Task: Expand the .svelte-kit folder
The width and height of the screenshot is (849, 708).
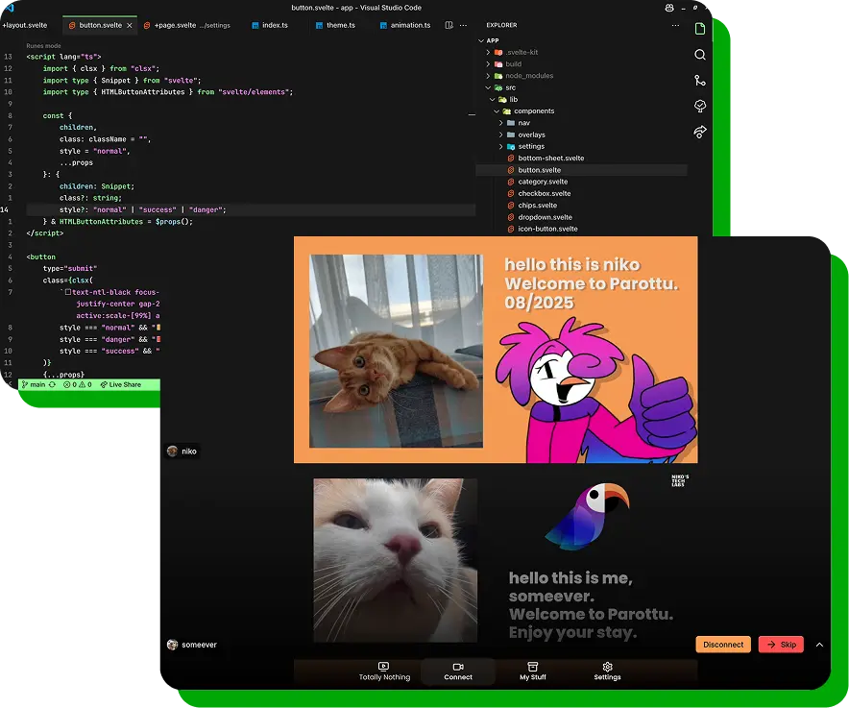Action: pyautogui.click(x=512, y=53)
